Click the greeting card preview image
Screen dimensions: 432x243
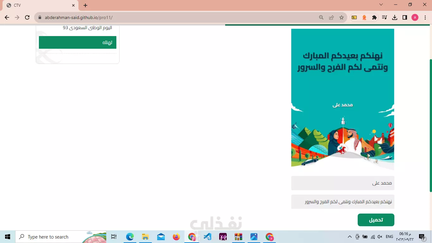(343, 99)
